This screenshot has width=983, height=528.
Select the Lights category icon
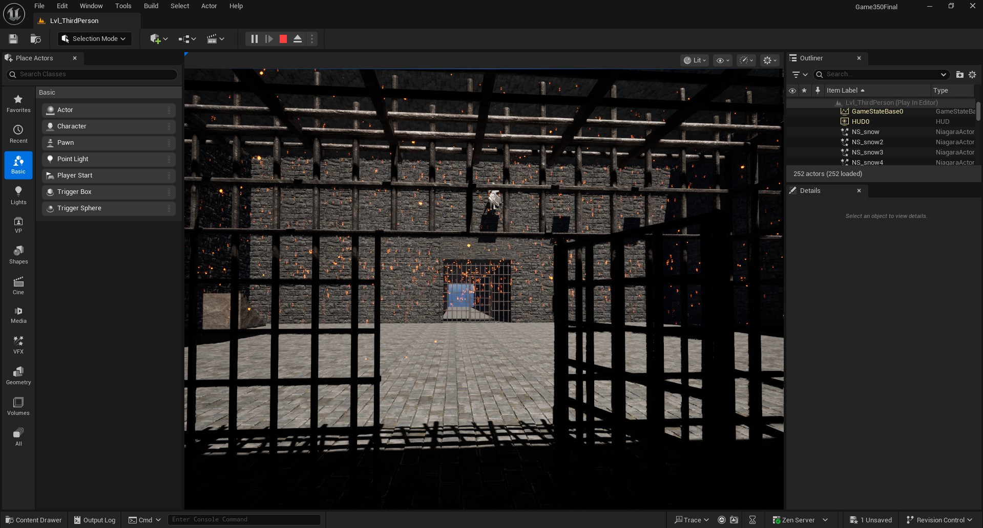tap(18, 195)
